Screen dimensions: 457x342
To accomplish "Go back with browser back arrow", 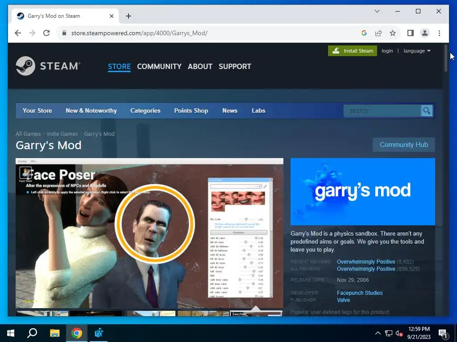I will point(18,33).
